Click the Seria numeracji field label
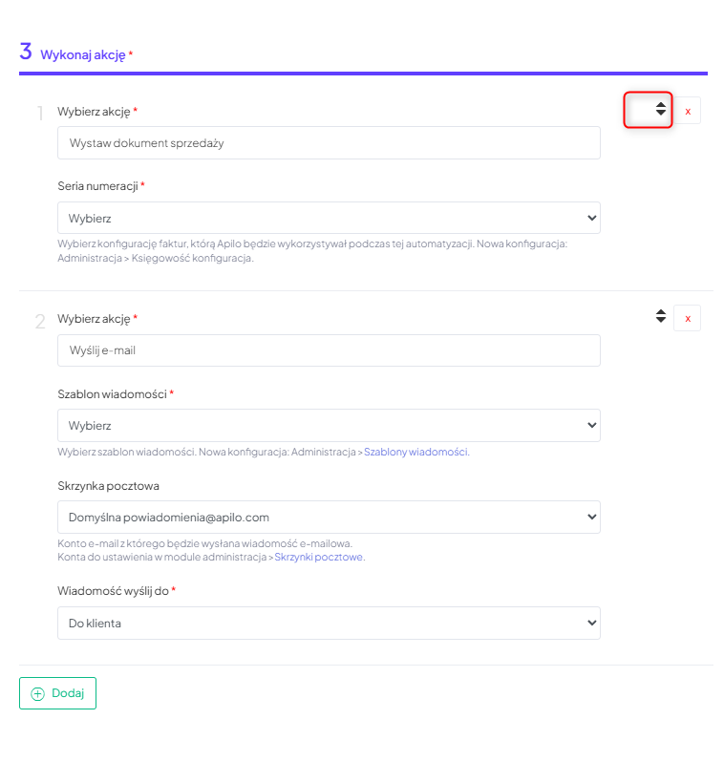Image resolution: width=724 pixels, height=783 pixels. click(98, 185)
